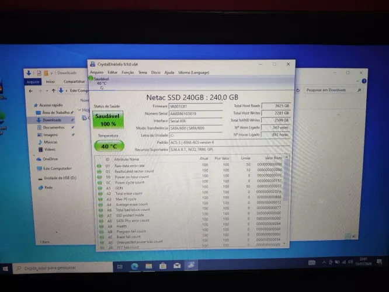
Task: Select Imagens in Explorer sidebar
Action: pyautogui.click(x=50, y=135)
